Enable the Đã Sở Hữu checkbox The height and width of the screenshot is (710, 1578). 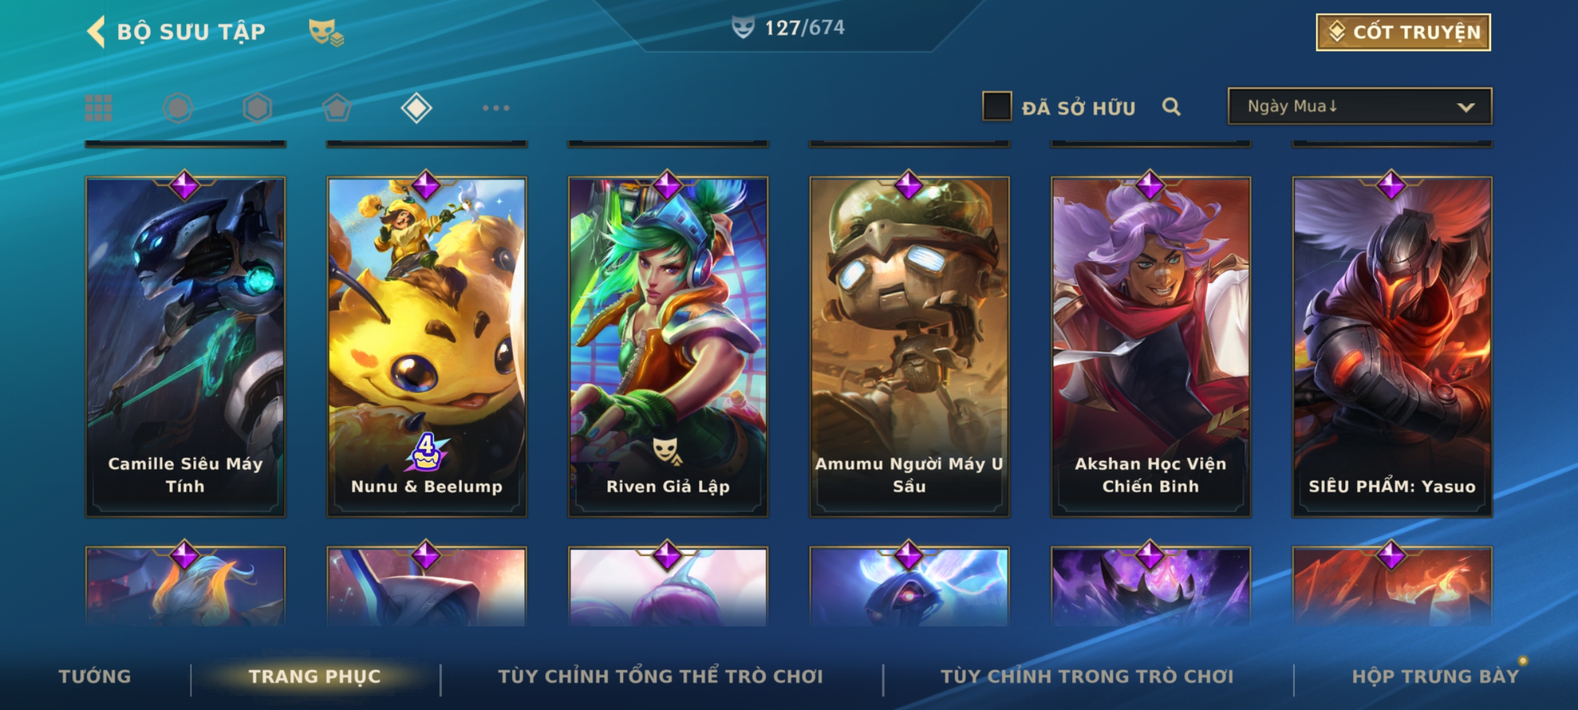pos(997,106)
